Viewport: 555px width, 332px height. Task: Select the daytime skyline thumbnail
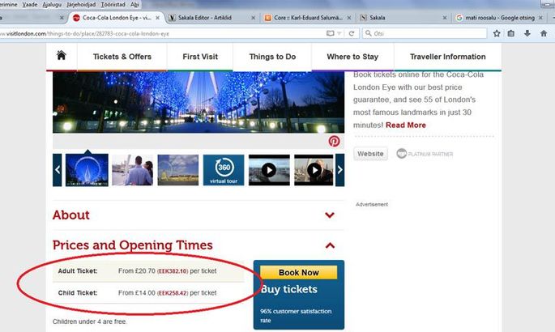pyautogui.click(x=178, y=170)
